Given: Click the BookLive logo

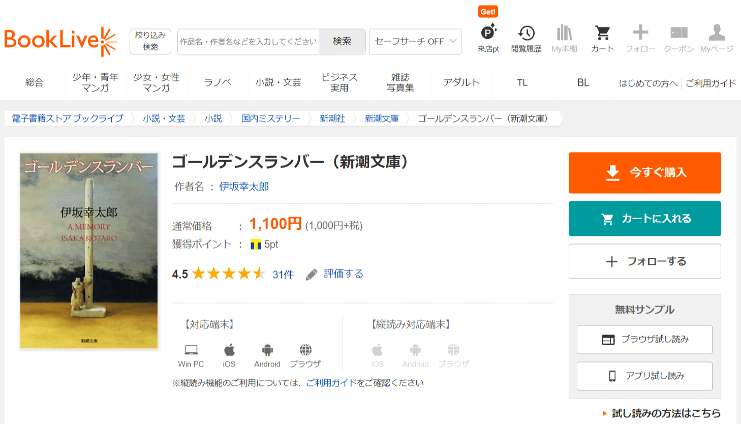Looking at the screenshot, I should coord(60,41).
